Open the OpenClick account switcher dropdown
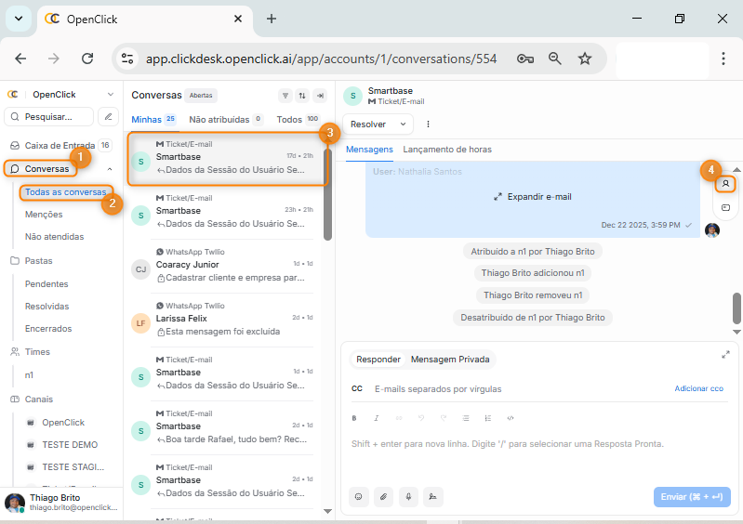Image resolution: width=743 pixels, height=524 pixels. click(x=110, y=95)
